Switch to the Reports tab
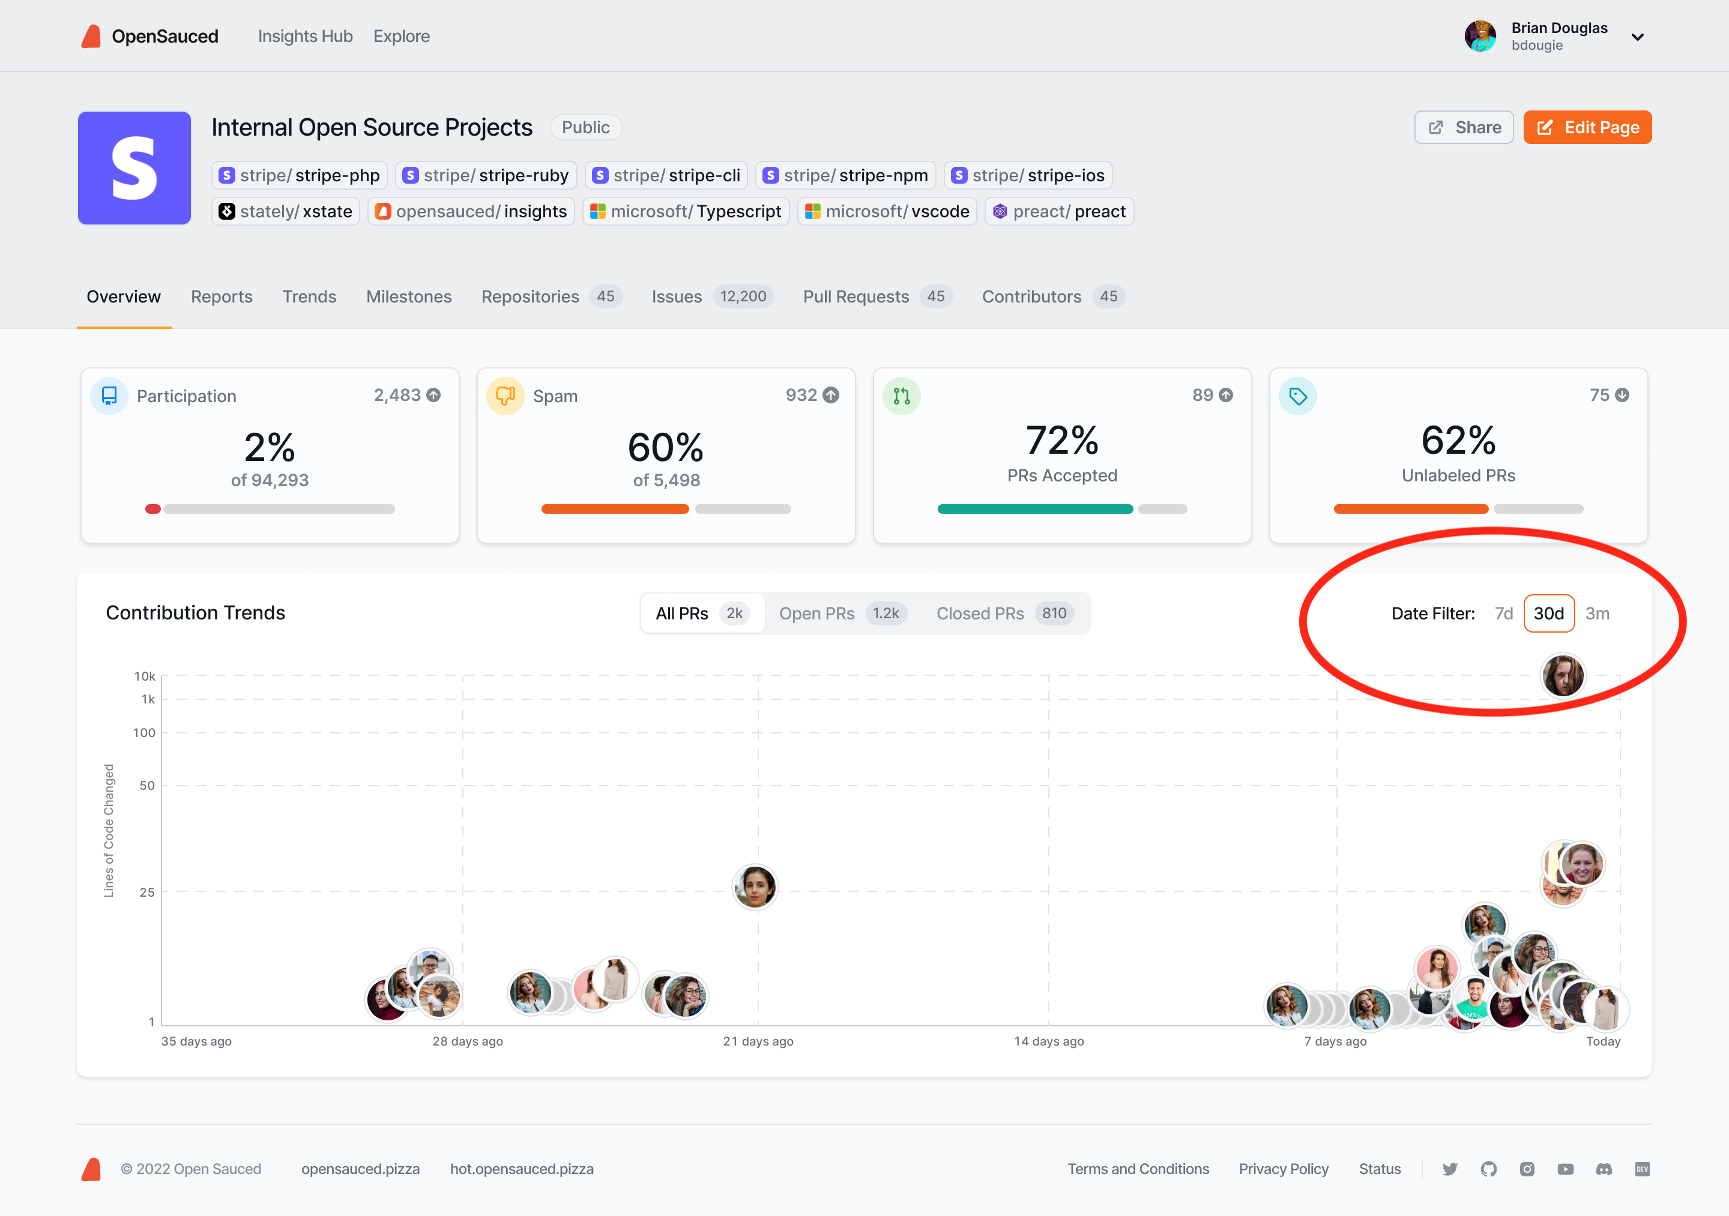The height and width of the screenshot is (1216, 1729). coord(222,296)
